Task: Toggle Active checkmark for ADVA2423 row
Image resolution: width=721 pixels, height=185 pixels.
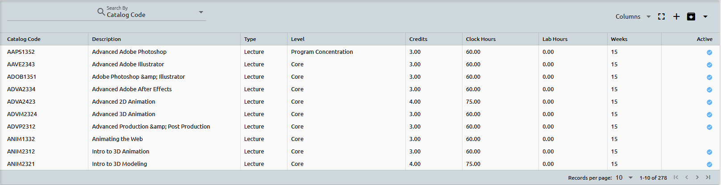Action: click(709, 102)
